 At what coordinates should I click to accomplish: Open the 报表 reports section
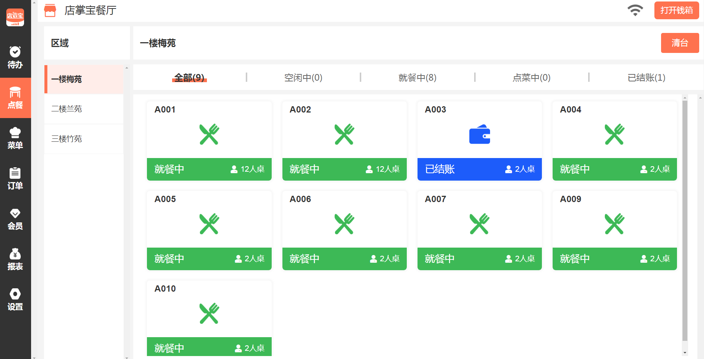pyautogui.click(x=15, y=259)
